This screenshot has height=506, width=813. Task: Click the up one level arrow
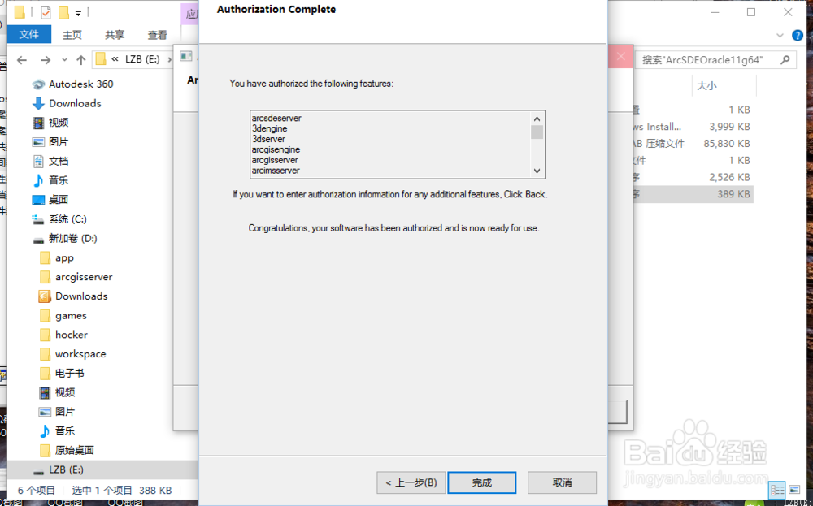click(x=80, y=60)
